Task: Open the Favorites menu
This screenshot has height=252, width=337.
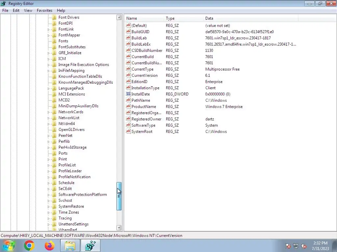Action: click(44, 10)
